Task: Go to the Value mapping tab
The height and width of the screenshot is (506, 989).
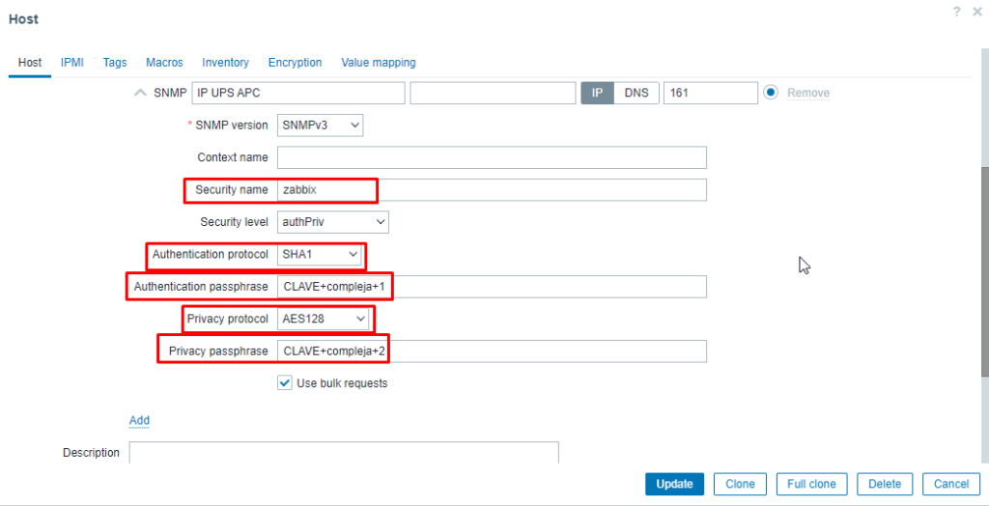Action: tap(379, 63)
